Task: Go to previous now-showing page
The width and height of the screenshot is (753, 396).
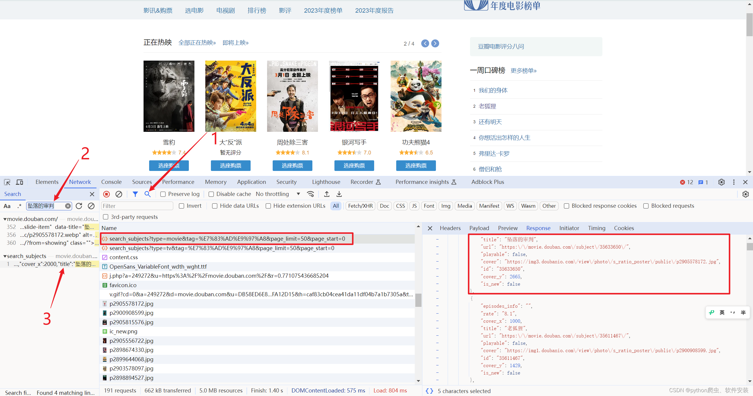Action: pyautogui.click(x=425, y=44)
